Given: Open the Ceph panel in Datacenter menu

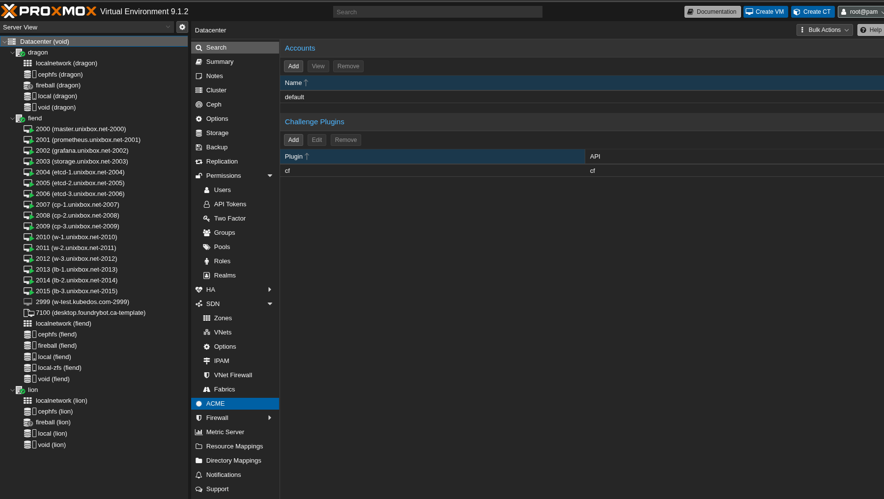Looking at the screenshot, I should [213, 104].
